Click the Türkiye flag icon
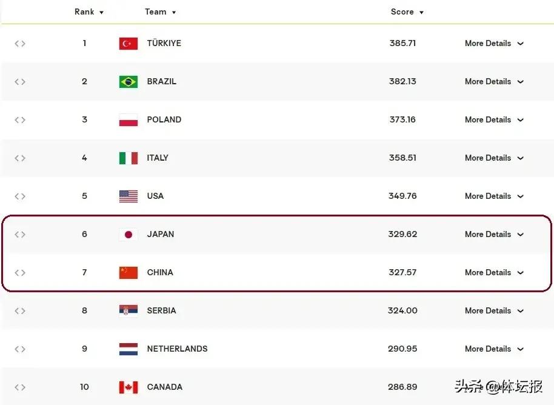 128,44
